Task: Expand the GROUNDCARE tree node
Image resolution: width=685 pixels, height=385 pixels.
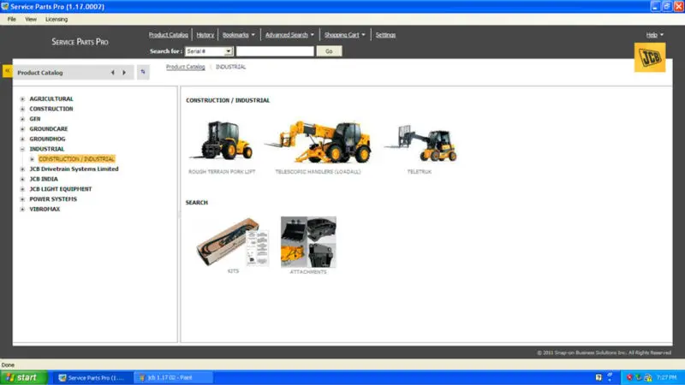Action: click(23, 129)
